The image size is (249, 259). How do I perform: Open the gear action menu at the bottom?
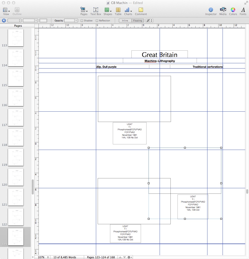point(129,257)
